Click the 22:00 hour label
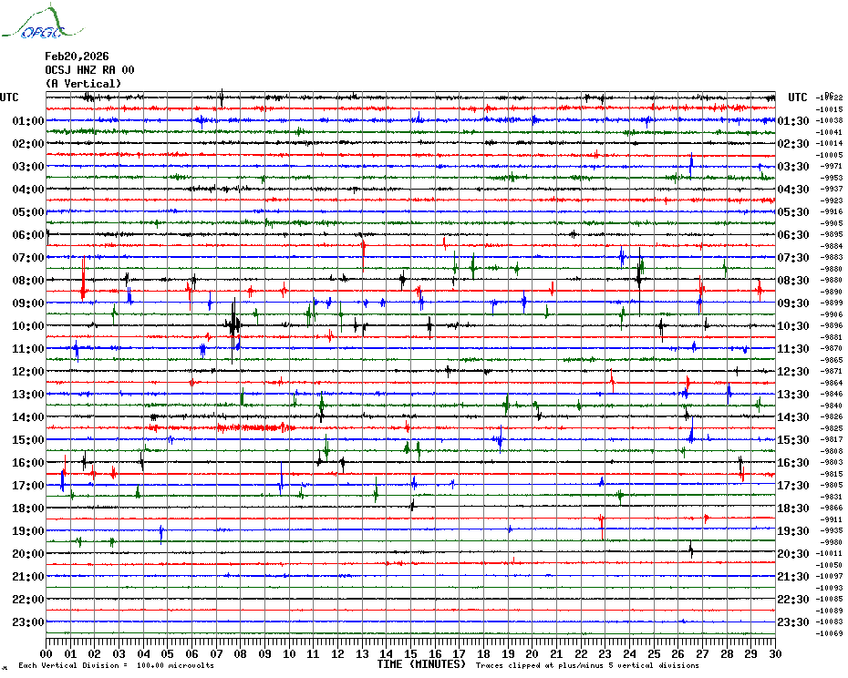This screenshot has height=678, width=848. pyautogui.click(x=28, y=599)
